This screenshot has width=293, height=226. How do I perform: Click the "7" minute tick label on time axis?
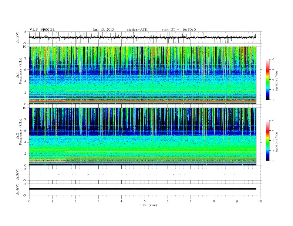click(191, 201)
